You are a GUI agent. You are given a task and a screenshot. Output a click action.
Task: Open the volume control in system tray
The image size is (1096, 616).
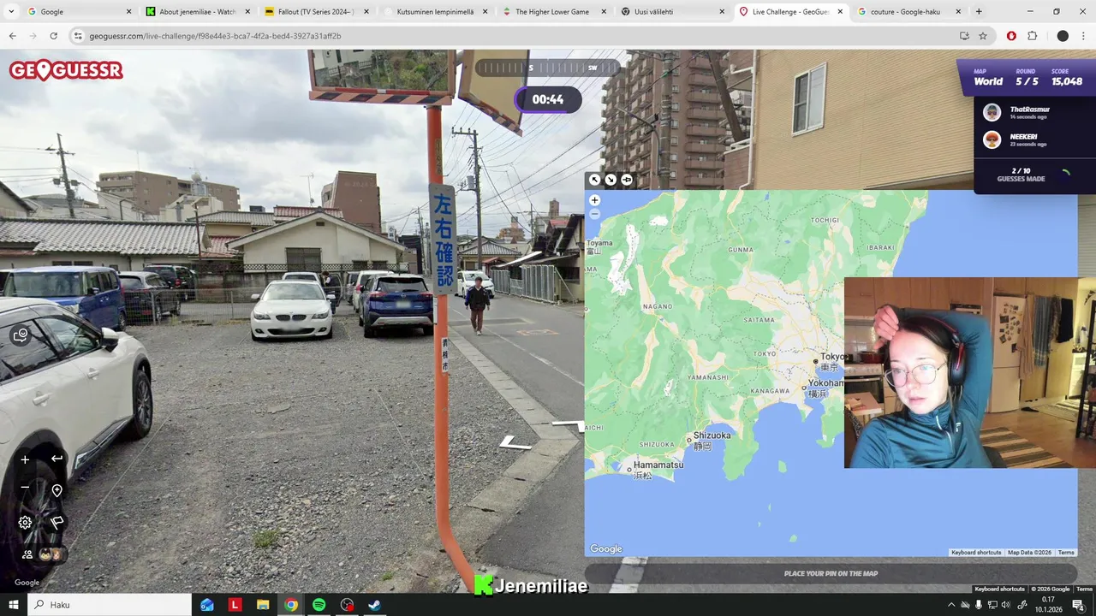click(1006, 605)
